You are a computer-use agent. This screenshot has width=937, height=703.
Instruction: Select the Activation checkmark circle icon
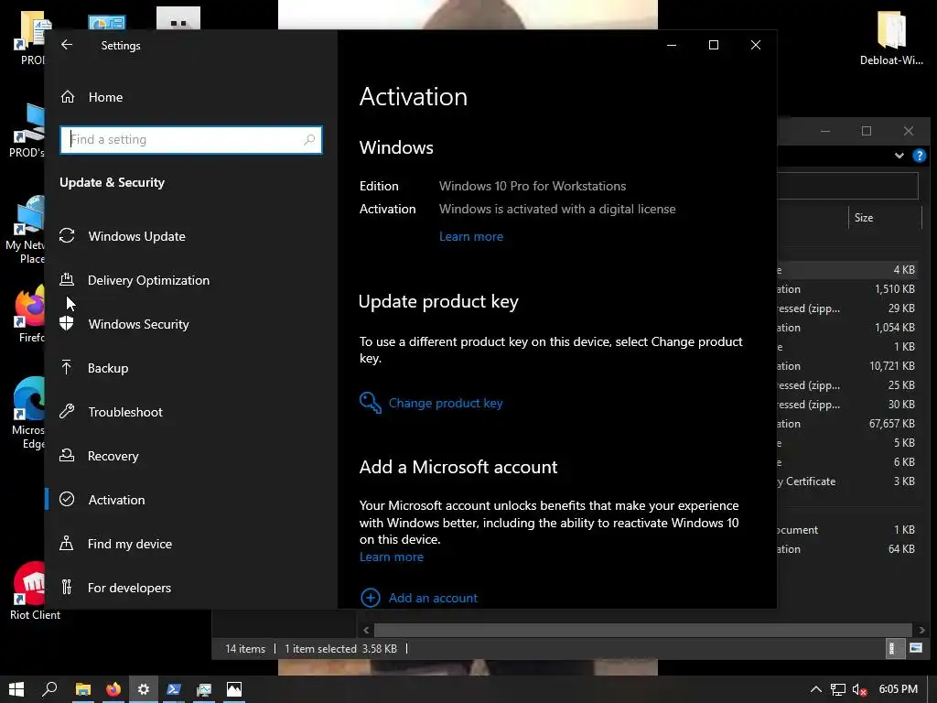point(67,499)
